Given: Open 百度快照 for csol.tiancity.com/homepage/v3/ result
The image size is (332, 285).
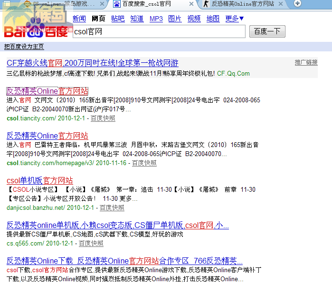Looking at the screenshot, I should click(x=144, y=163).
